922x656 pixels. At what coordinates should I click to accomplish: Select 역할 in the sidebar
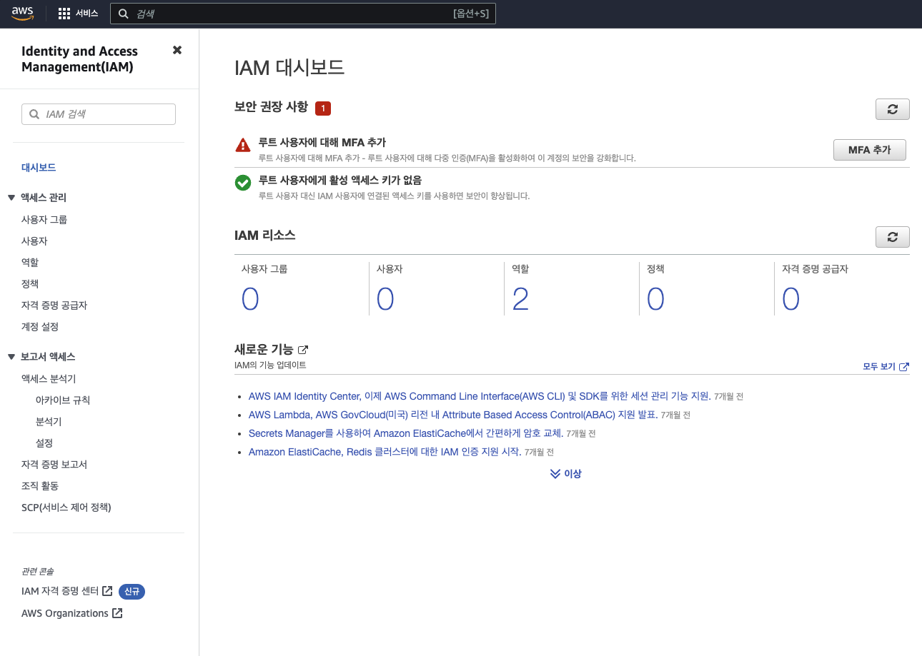coord(30,263)
